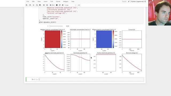
Task: Open the View menu
Action: point(39,2)
